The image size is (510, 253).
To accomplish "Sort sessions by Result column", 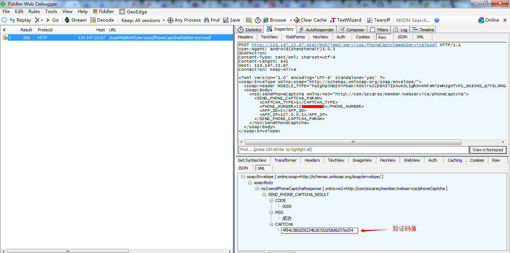I will [26, 30].
